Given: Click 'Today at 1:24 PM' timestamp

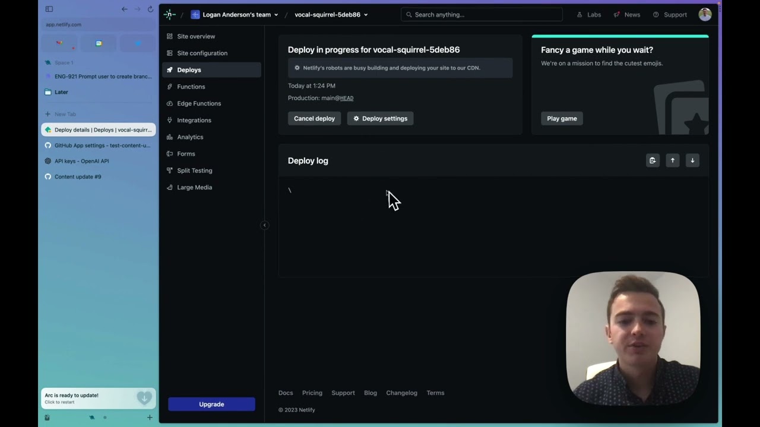Looking at the screenshot, I should coord(312,85).
